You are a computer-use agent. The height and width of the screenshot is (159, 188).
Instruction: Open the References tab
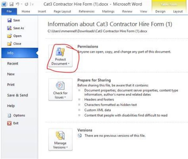point(87,11)
